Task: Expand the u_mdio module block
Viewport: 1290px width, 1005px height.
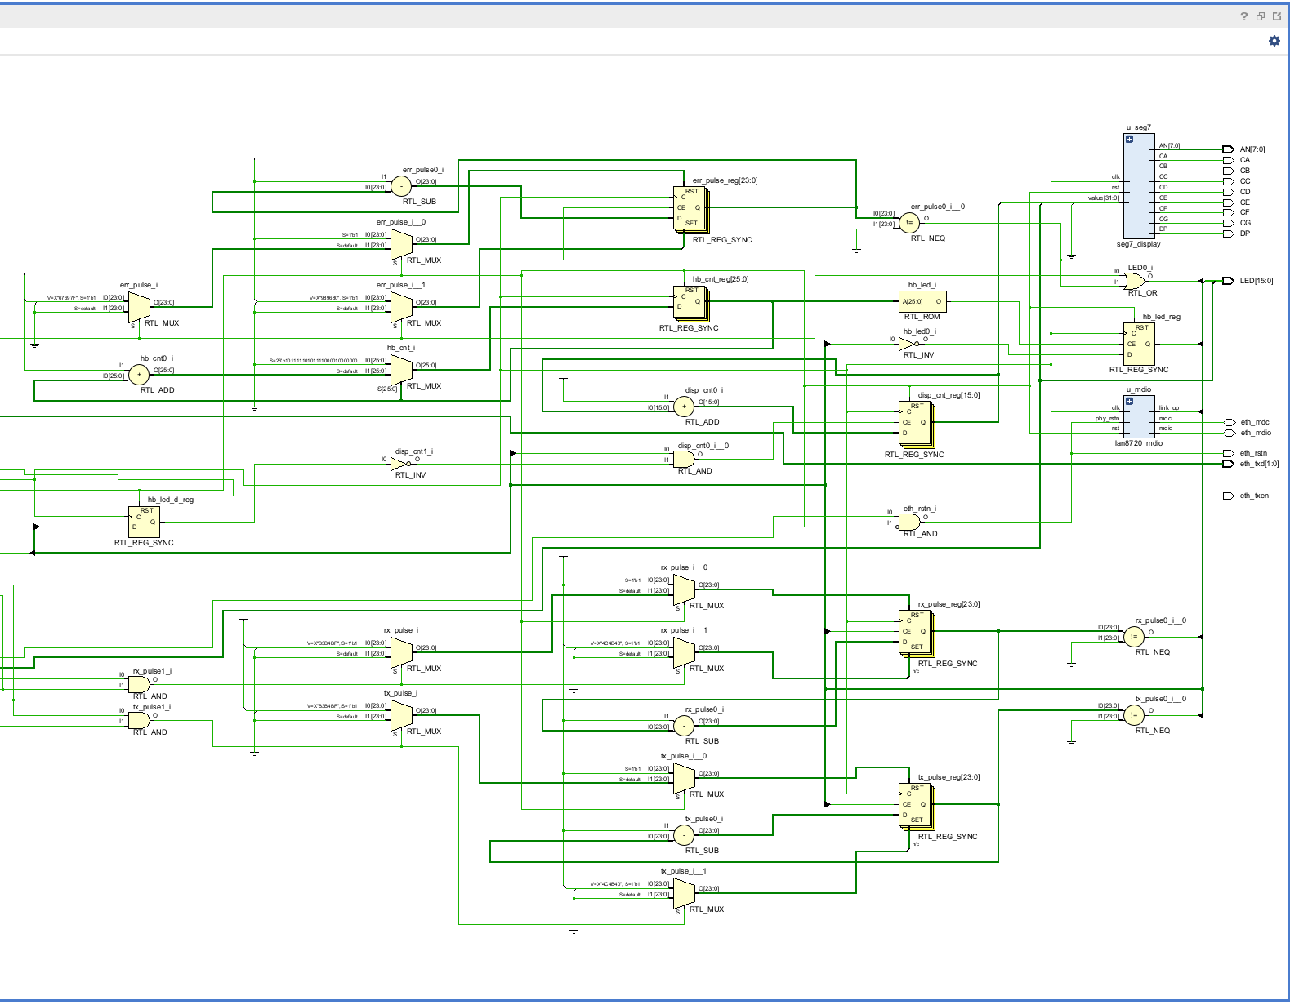Action: tap(1130, 401)
